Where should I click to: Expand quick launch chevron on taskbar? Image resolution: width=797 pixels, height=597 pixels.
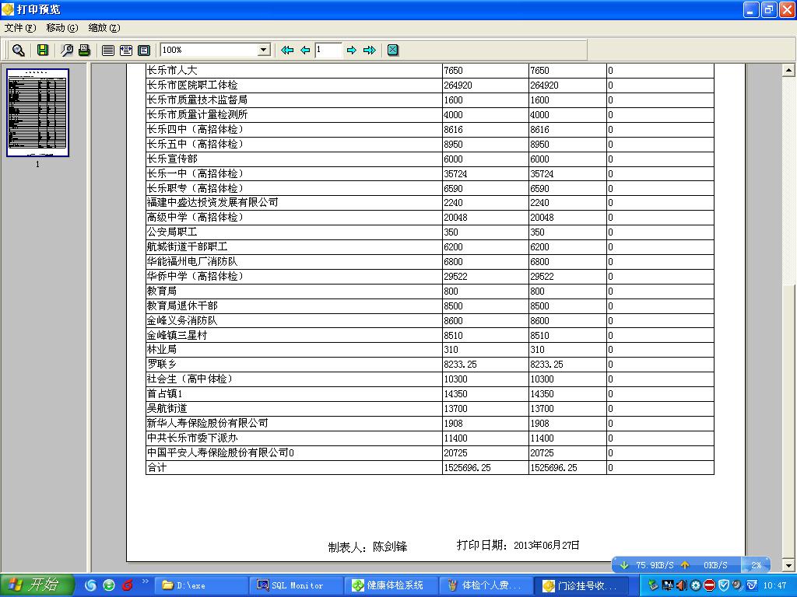pyautogui.click(x=145, y=581)
